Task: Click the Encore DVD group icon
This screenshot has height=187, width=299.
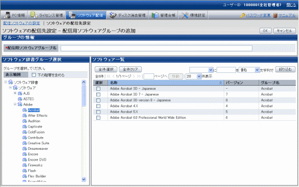Action: 25,159
